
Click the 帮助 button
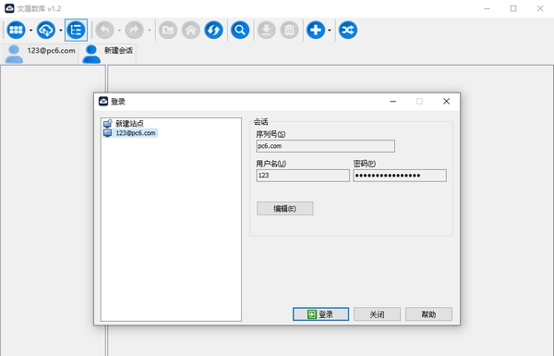[428, 314]
